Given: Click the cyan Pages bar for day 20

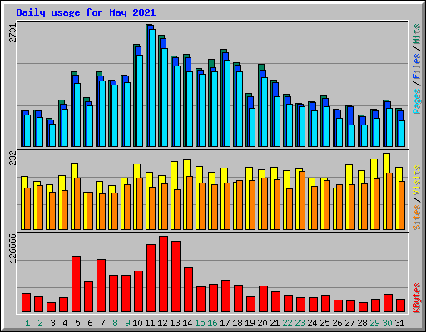Looking at the screenshot, I should (265, 112).
